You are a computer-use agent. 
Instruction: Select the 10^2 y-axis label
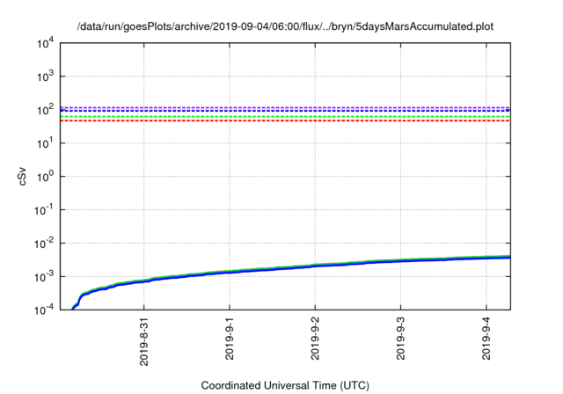pos(46,109)
